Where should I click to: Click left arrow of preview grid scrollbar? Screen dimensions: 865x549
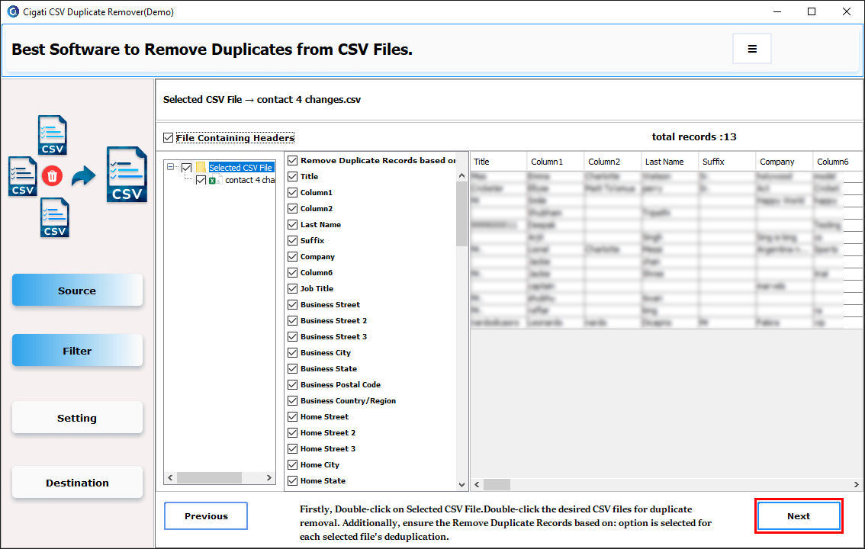tap(478, 484)
